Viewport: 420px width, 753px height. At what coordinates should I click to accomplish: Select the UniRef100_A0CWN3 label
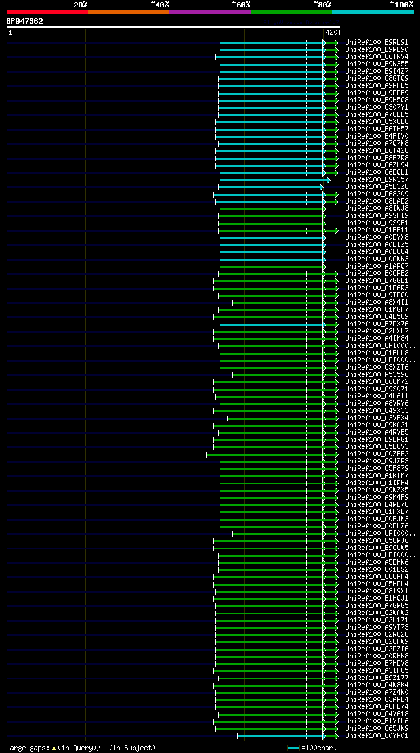(x=377, y=259)
